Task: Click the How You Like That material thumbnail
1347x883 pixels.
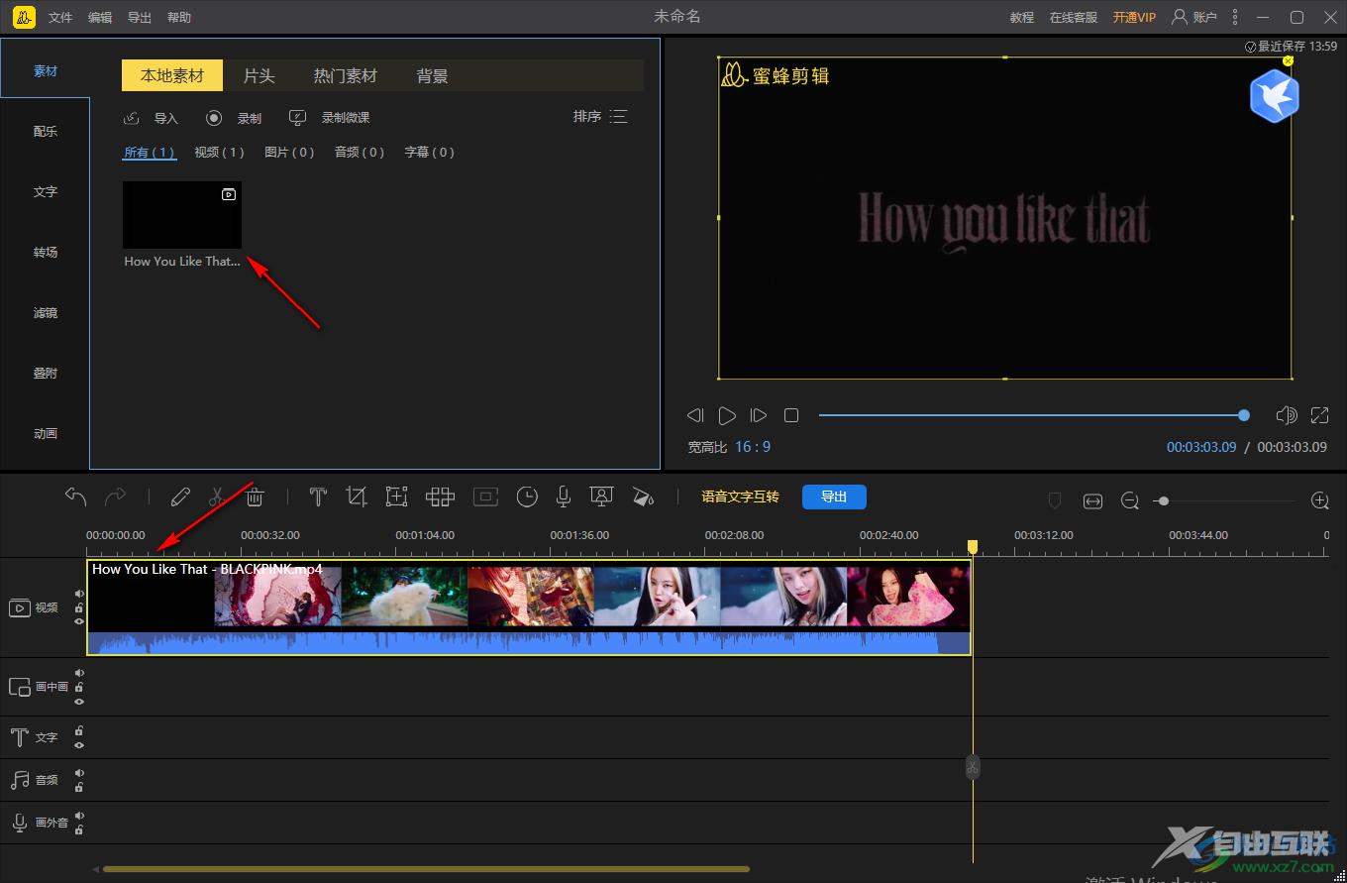Action: (x=182, y=215)
